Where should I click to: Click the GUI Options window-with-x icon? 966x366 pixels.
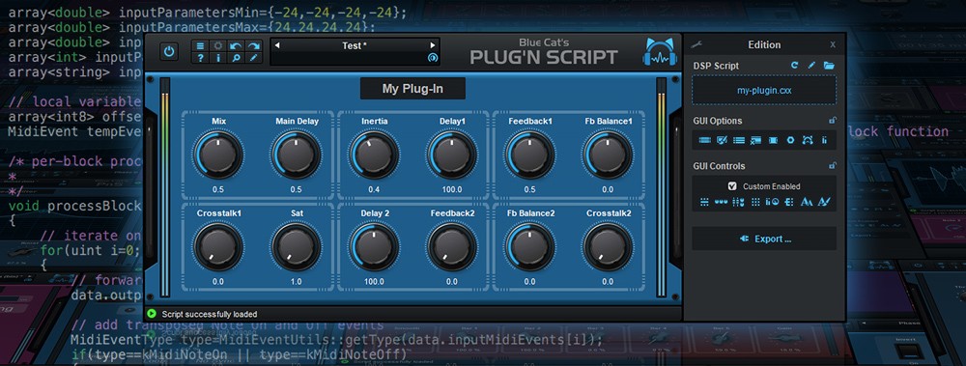[x=756, y=140]
